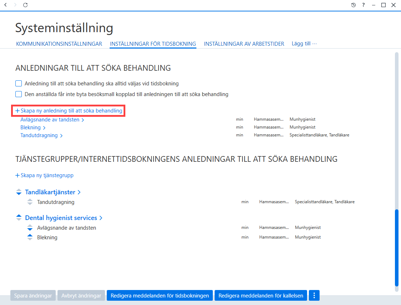The height and width of the screenshot is (305, 401).
Task: Open Tandläkartjänster group via chevron
Action: click(79, 192)
